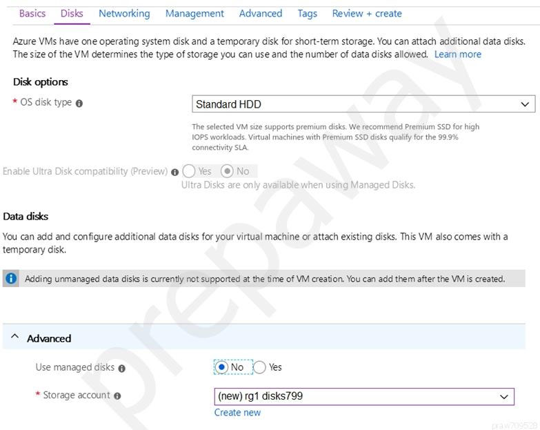Screen dimensions: 540x430
Task: Open the Management tab
Action: (194, 13)
